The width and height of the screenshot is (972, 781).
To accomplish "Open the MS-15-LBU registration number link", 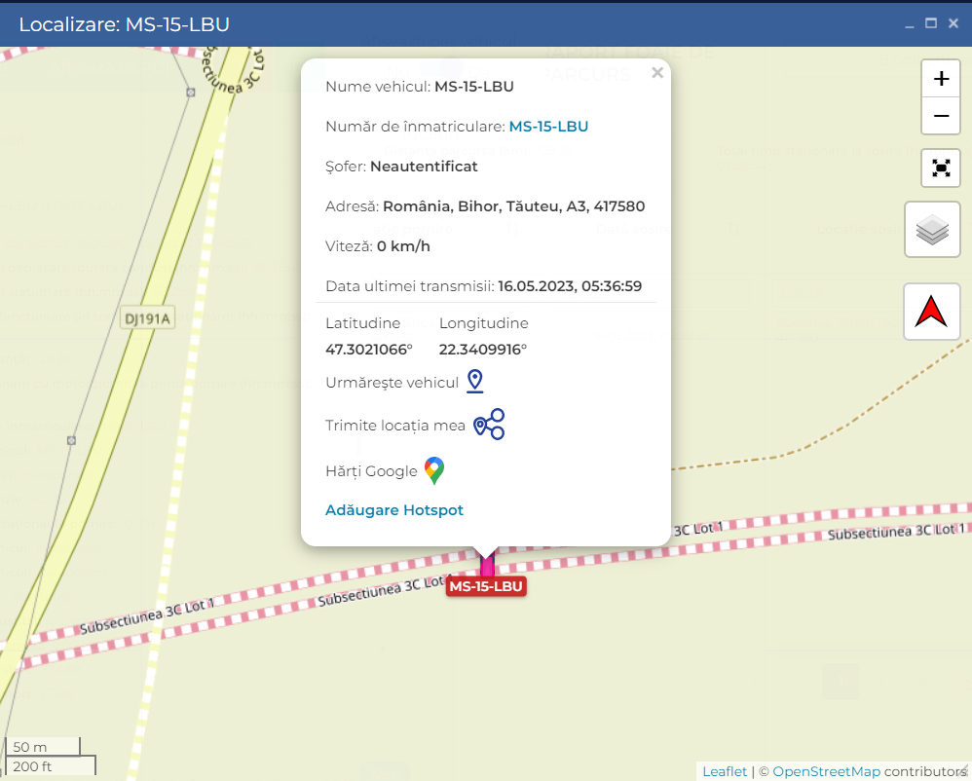I will click(x=548, y=127).
